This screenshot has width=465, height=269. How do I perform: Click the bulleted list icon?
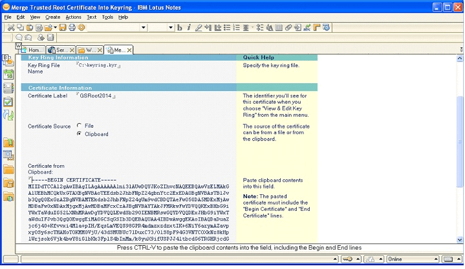pyautogui.click(x=227, y=28)
